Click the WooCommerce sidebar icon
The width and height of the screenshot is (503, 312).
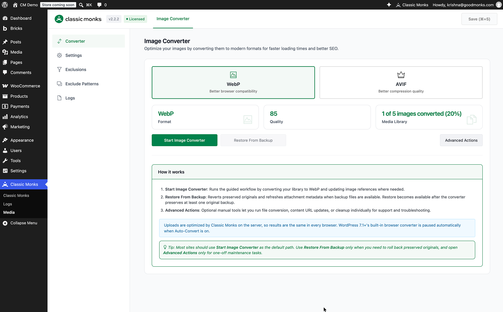pyautogui.click(x=5, y=86)
